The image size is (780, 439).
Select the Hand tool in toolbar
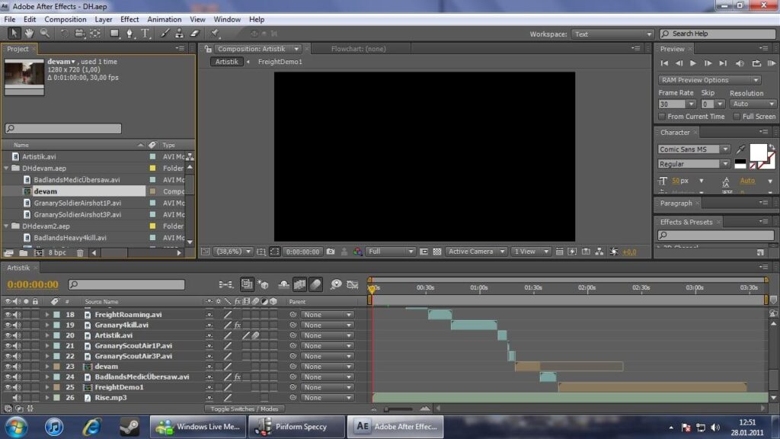point(30,34)
